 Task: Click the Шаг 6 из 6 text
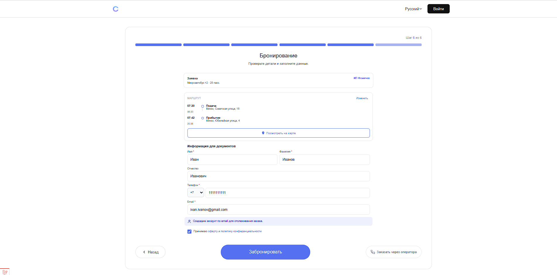[413, 38]
